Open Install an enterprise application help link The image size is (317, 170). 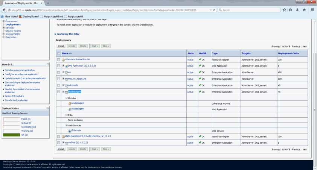[x=20, y=70]
